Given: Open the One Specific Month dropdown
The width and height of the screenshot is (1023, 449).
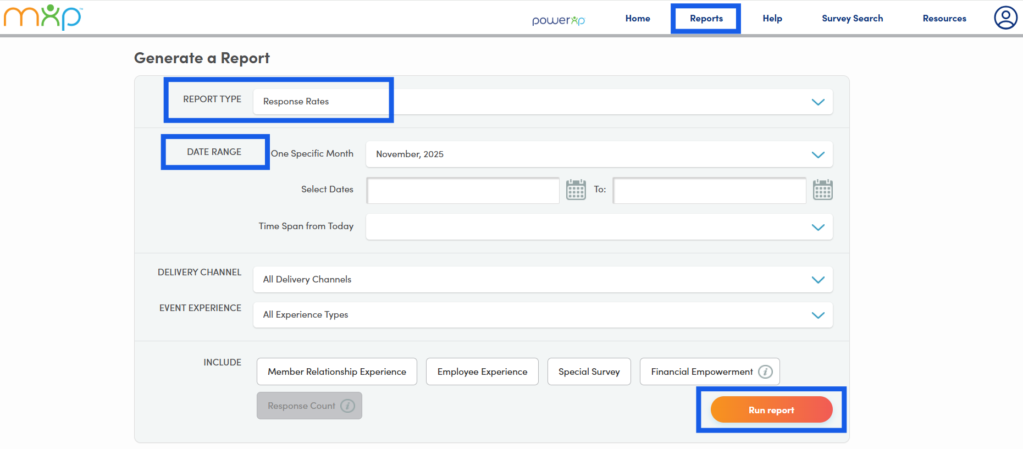Looking at the screenshot, I should click(x=599, y=154).
